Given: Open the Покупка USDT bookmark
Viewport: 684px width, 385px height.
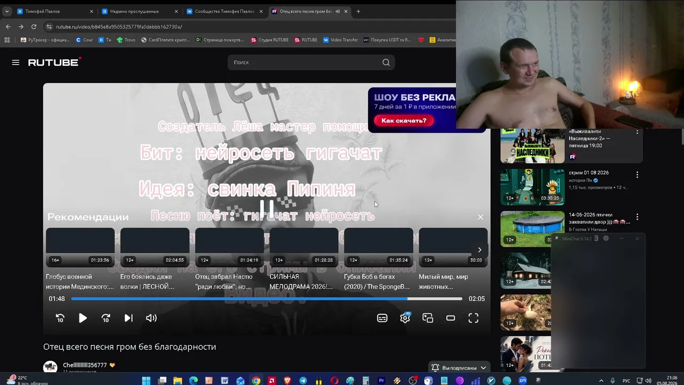Looking at the screenshot, I should (387, 40).
